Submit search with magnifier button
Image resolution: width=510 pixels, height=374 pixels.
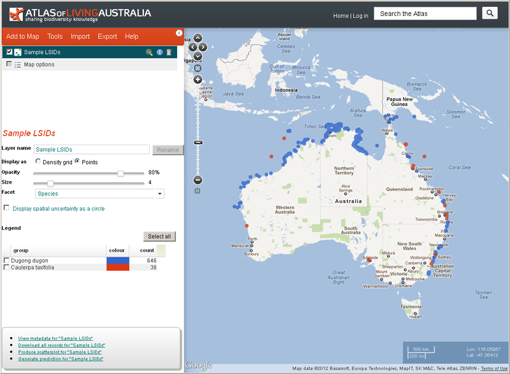pos(489,13)
